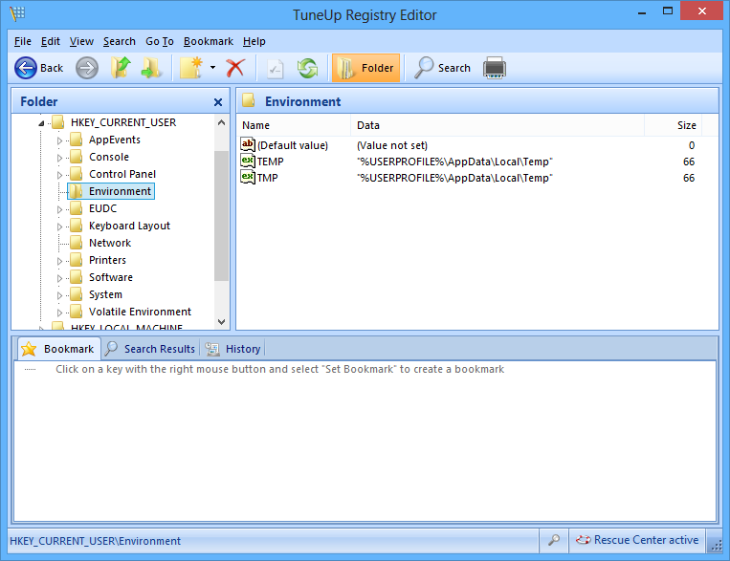Go up one folder level icon
Image resolution: width=730 pixels, height=561 pixels.
122,68
